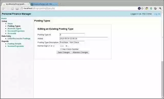This screenshot has width=164, height=99.
Task: Open the Users setup link
Action: tap(10, 24)
